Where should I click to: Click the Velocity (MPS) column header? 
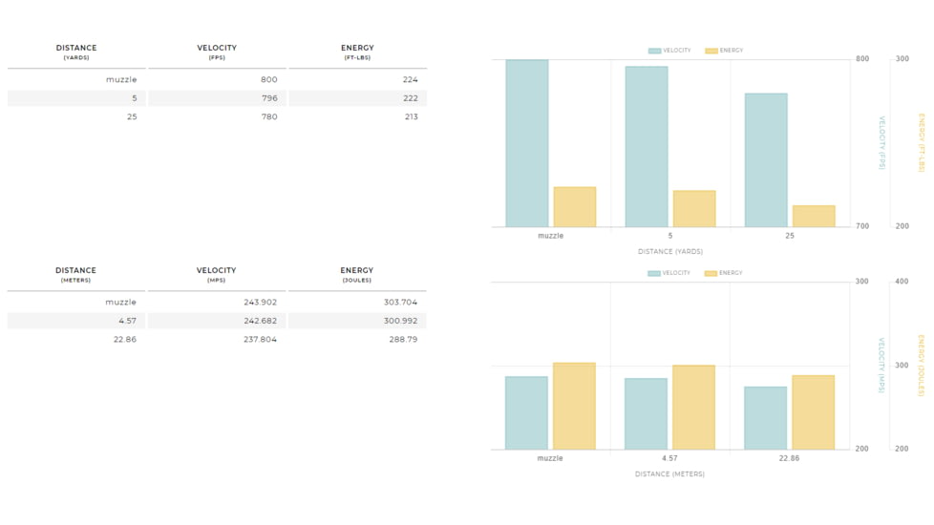217,274
